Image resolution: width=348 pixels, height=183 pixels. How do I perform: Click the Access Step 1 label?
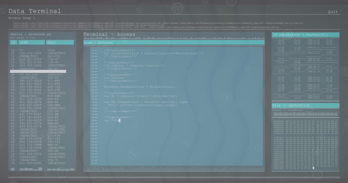click(22, 18)
